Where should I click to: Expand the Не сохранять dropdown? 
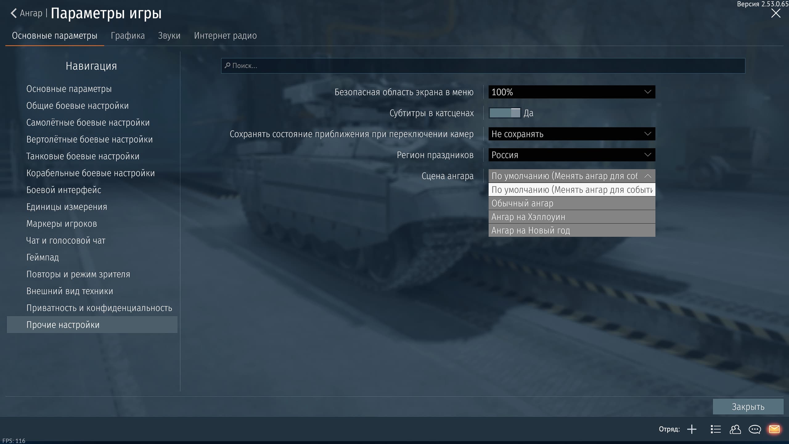click(572, 134)
